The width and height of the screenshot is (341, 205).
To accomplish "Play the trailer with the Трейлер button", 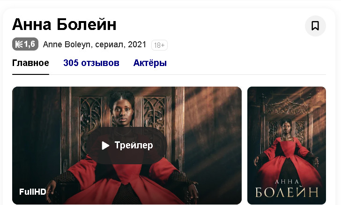I will [127, 146].
